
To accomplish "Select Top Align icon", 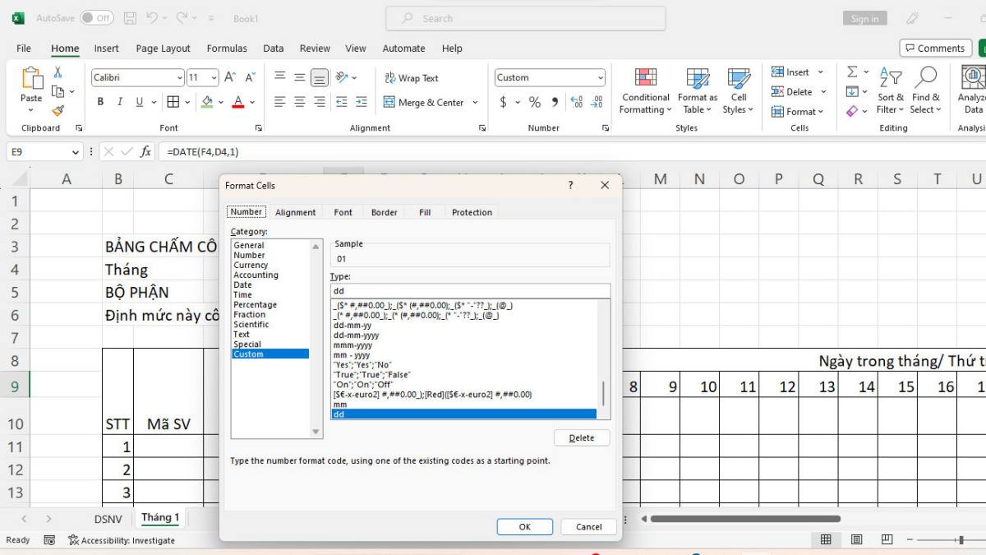I will 280,77.
